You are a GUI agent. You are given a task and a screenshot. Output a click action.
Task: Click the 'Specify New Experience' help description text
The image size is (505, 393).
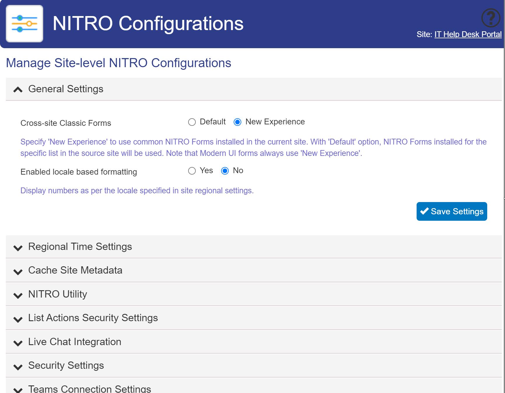coord(254,147)
